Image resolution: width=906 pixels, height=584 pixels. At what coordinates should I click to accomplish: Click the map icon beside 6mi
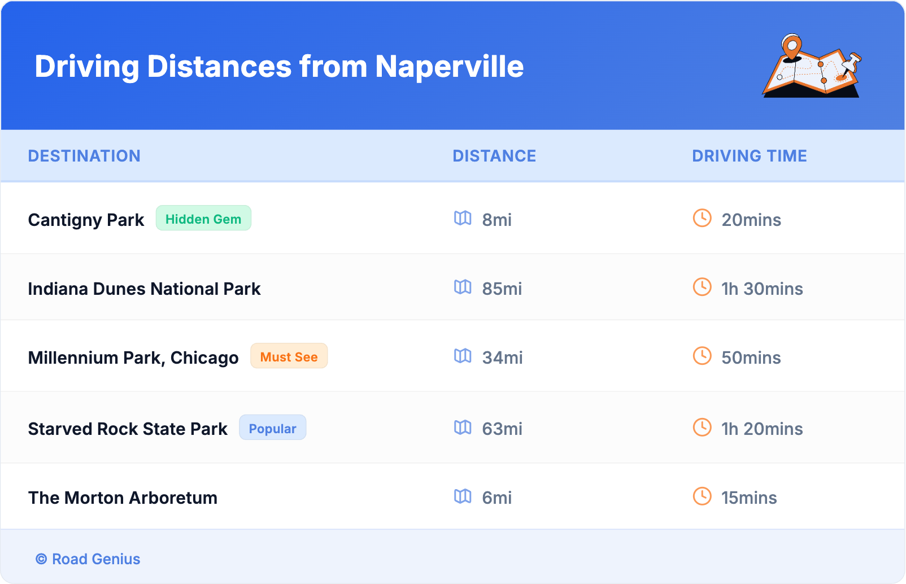pyautogui.click(x=463, y=496)
